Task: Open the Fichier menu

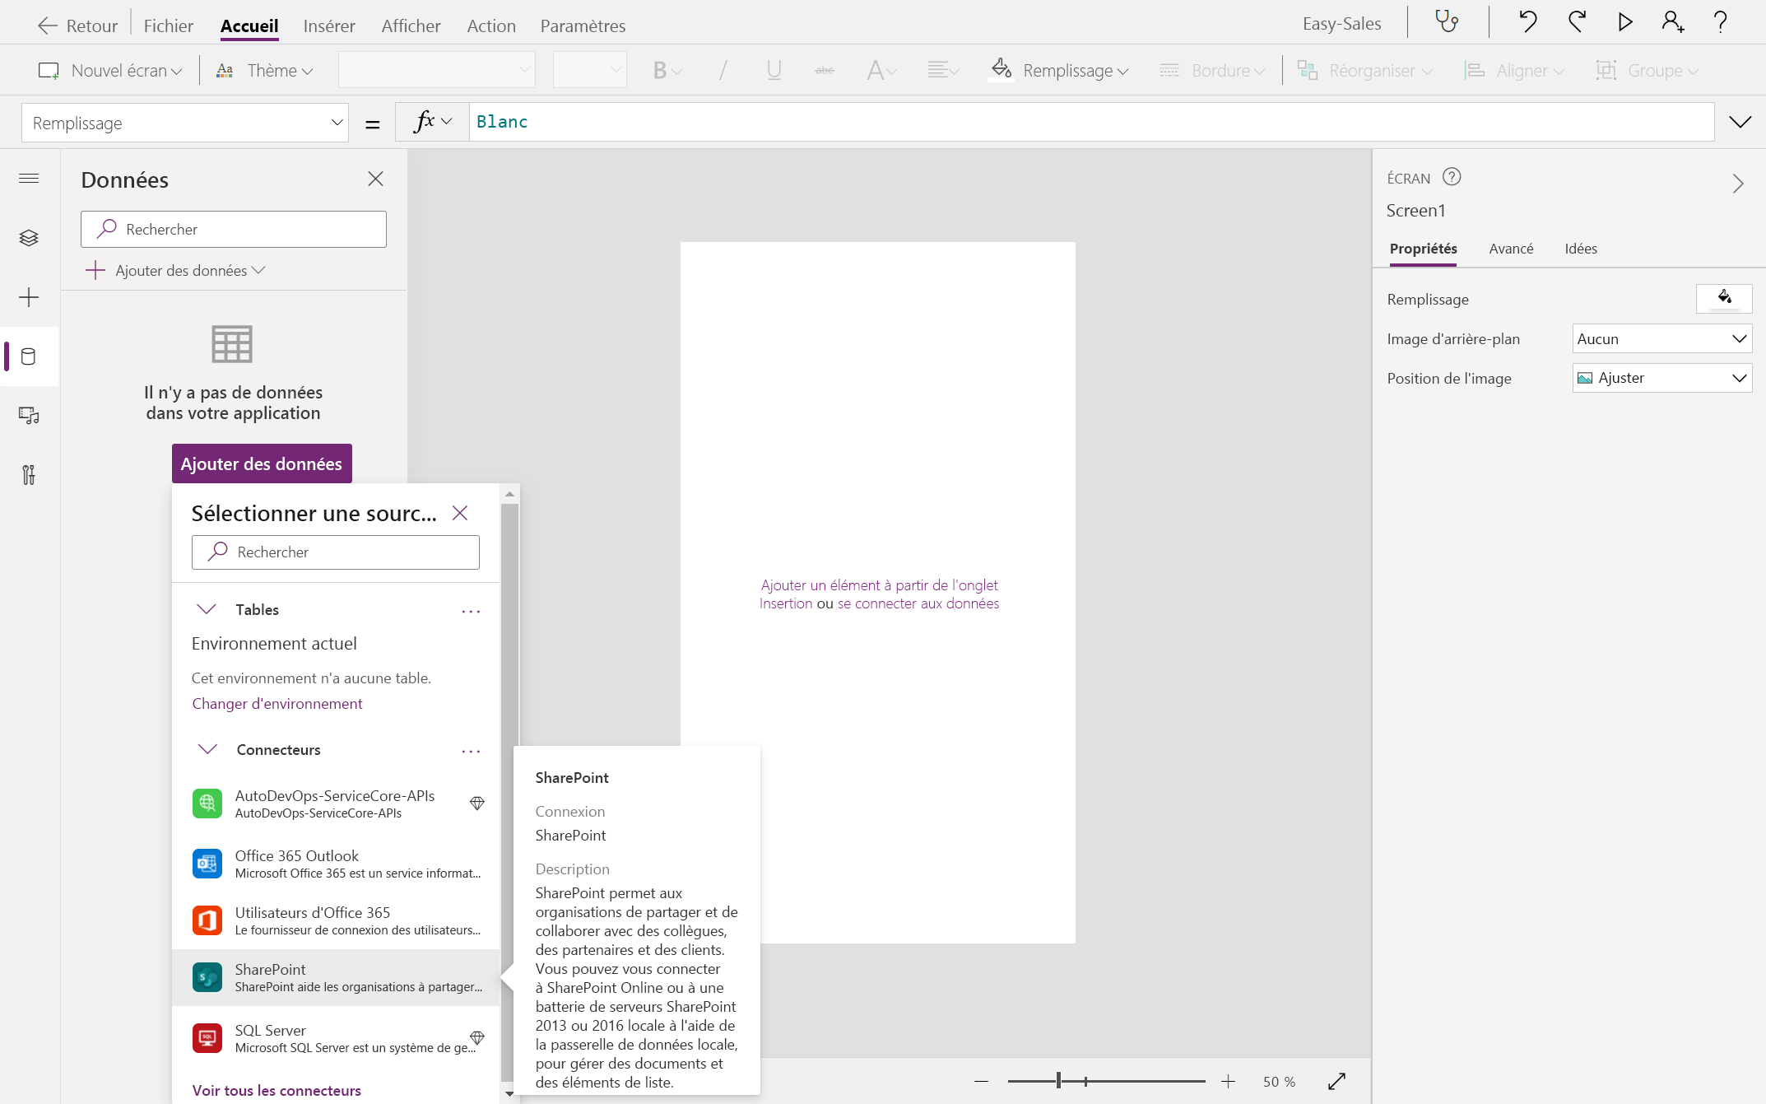Action: [169, 26]
